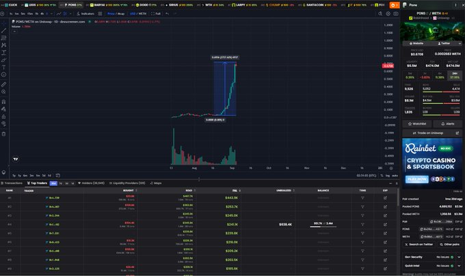Open the token Twitter link
Screen dimensions: 465x276
click(444, 44)
